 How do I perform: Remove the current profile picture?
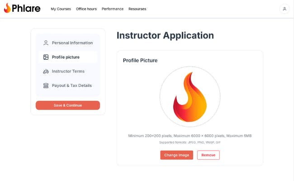pyautogui.click(x=208, y=155)
